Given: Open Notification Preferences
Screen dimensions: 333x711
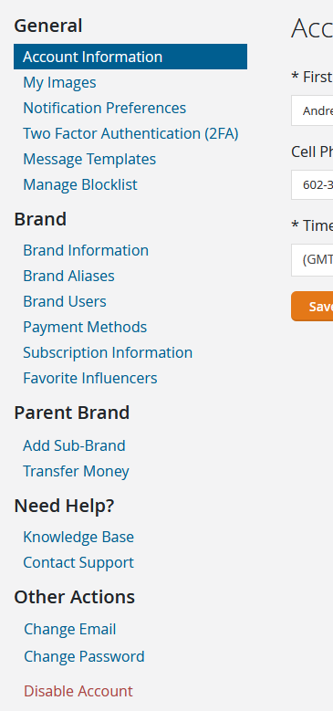Looking at the screenshot, I should pos(104,108).
